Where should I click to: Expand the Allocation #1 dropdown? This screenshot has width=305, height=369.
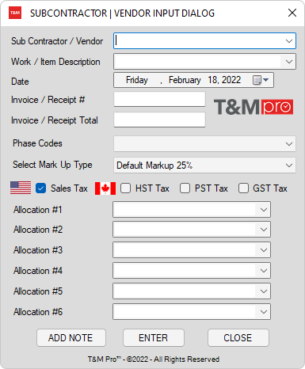click(263, 210)
